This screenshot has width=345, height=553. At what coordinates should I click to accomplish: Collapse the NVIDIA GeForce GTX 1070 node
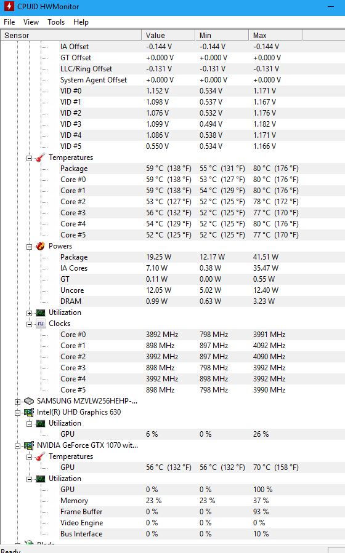tap(17, 446)
